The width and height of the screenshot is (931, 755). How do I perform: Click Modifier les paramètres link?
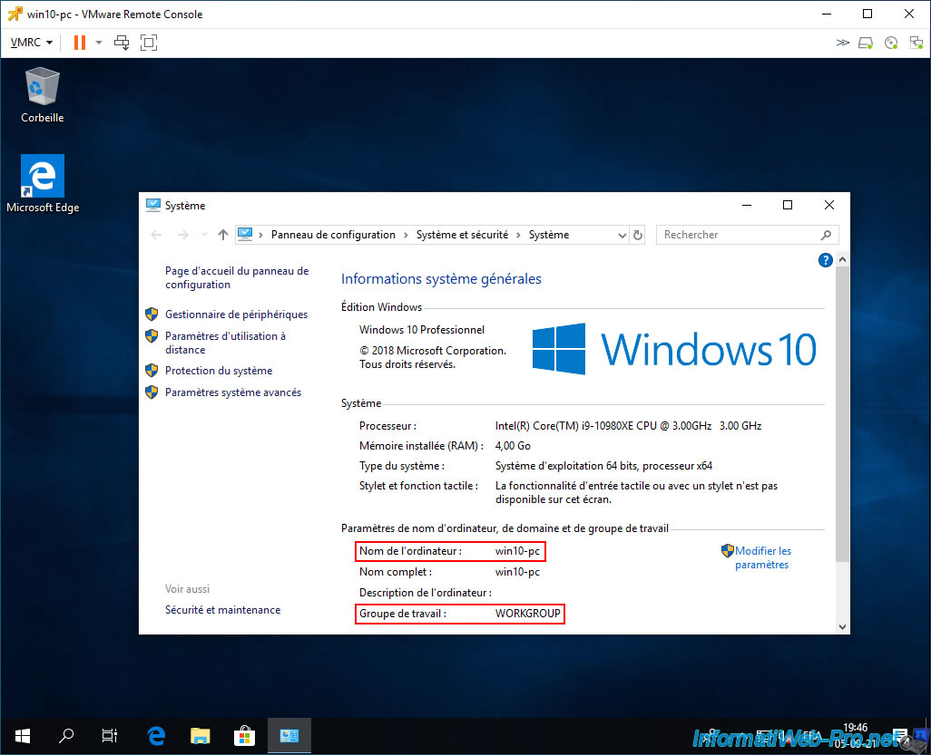[763, 557]
